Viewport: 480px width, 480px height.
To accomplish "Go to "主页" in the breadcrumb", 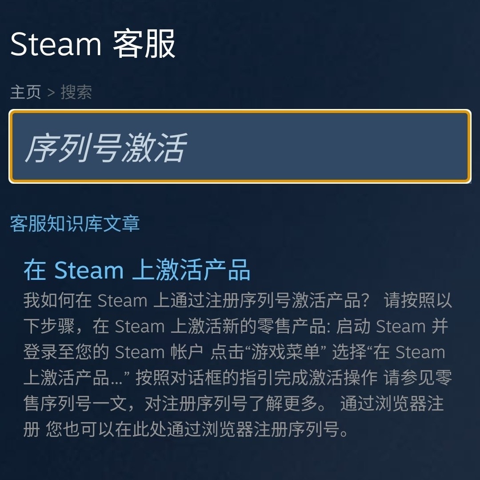I will point(25,93).
